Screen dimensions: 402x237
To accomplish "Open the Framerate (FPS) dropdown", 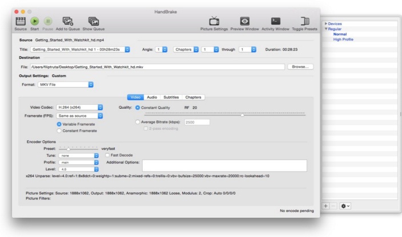I will coord(79,116).
